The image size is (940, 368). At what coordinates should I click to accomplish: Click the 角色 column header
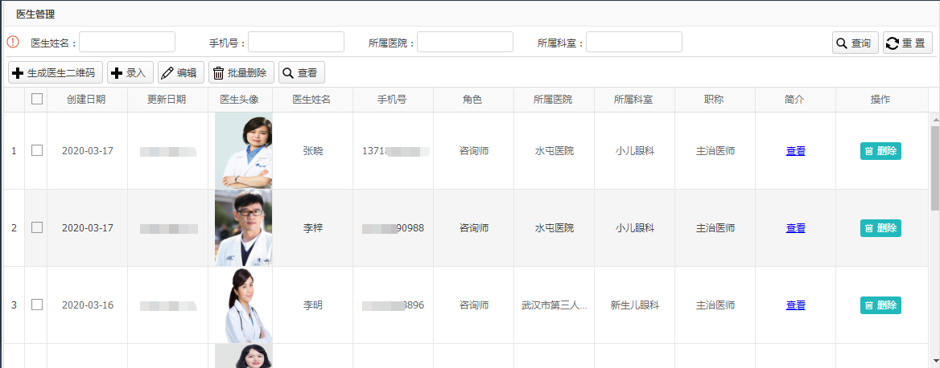(x=473, y=100)
